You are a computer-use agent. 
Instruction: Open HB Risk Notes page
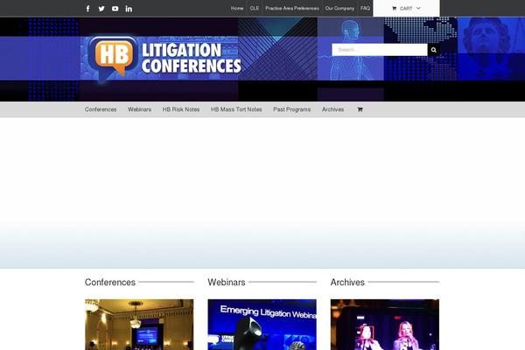coord(181,109)
